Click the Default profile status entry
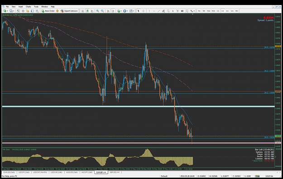Screen dimensions: 283x179 (164, 176)
